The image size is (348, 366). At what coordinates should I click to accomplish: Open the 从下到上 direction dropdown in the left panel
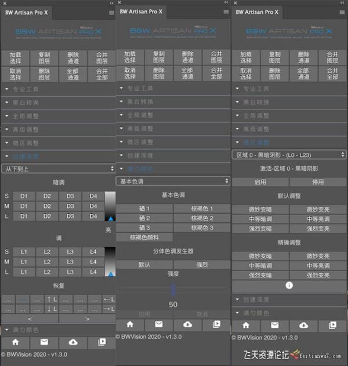59,169
